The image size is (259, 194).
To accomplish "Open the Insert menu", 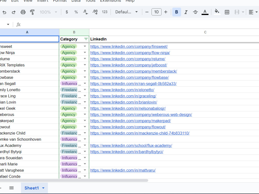I will (x=43, y=1).
